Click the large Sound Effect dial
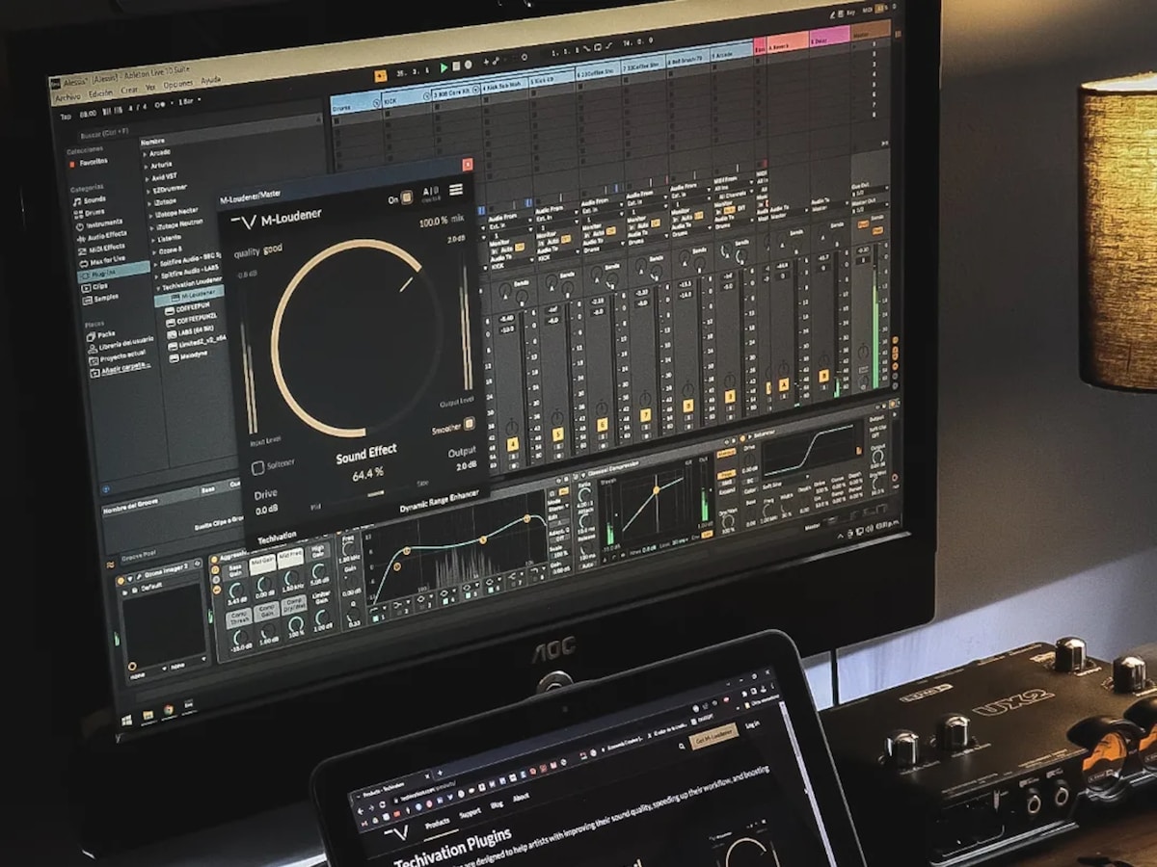The image size is (1157, 867). tap(357, 337)
